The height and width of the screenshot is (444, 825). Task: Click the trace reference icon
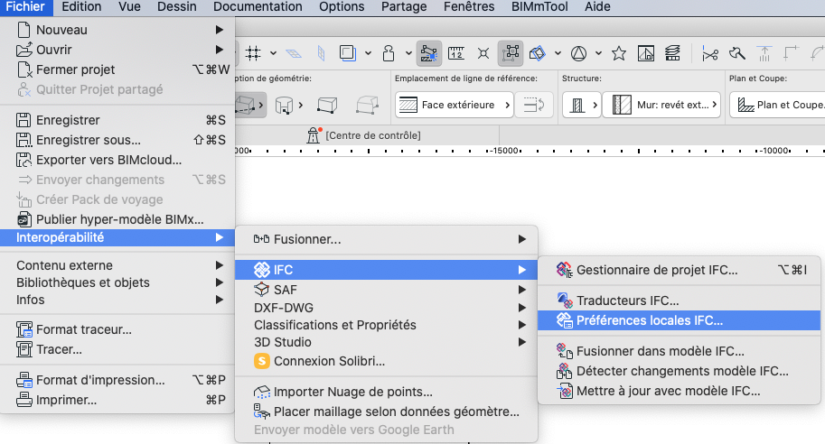tap(347, 53)
